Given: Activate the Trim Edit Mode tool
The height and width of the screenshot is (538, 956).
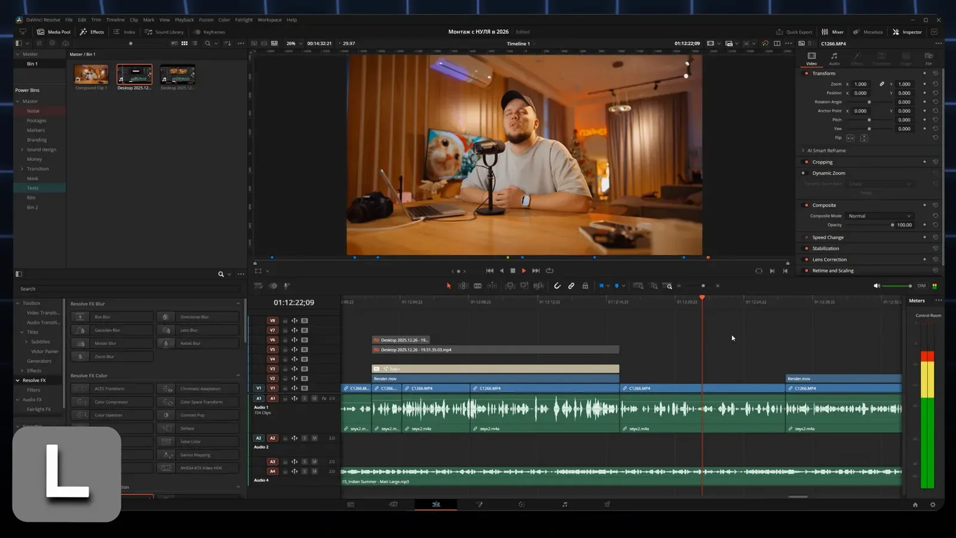Looking at the screenshot, I should pos(463,286).
